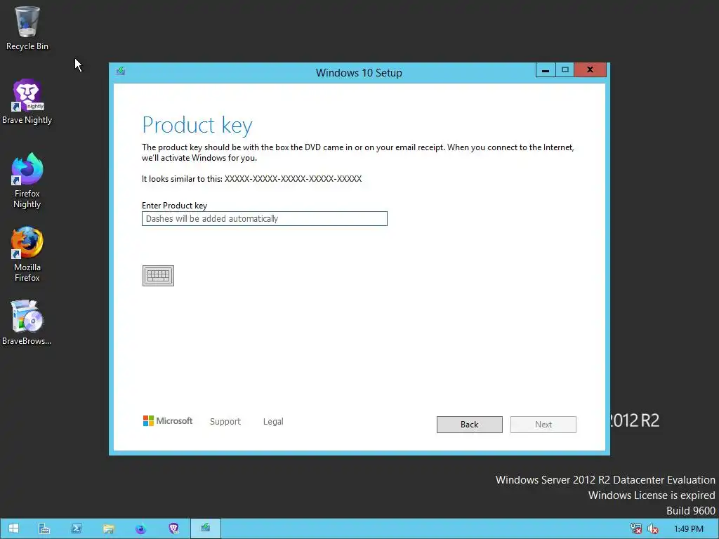Open the clock showing 1:49 PM

[688, 528]
